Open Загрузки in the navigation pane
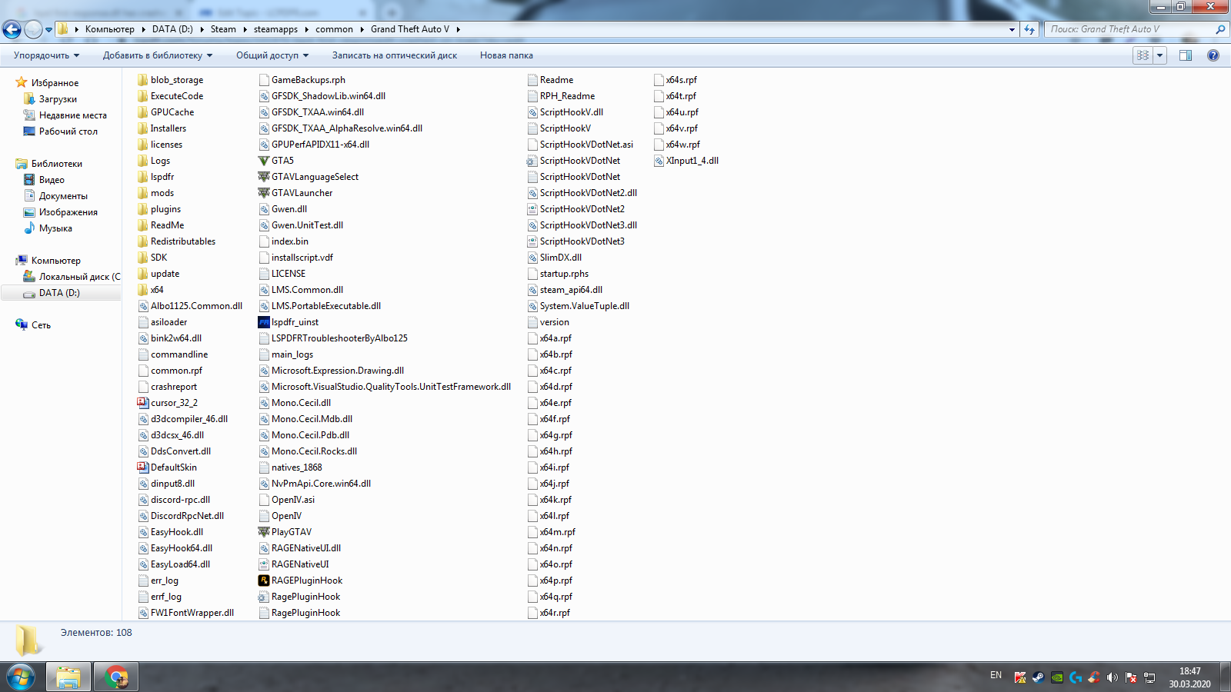1231x692 pixels. (58, 99)
